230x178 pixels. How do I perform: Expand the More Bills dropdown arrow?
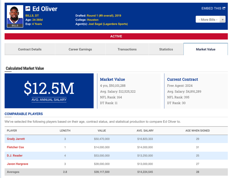223,19
